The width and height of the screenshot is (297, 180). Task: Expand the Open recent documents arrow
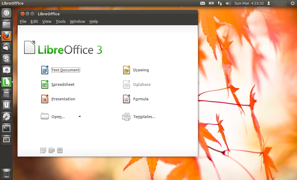click(x=80, y=117)
